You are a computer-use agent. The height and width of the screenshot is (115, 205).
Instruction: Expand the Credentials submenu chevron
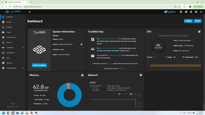[x=23, y=48]
